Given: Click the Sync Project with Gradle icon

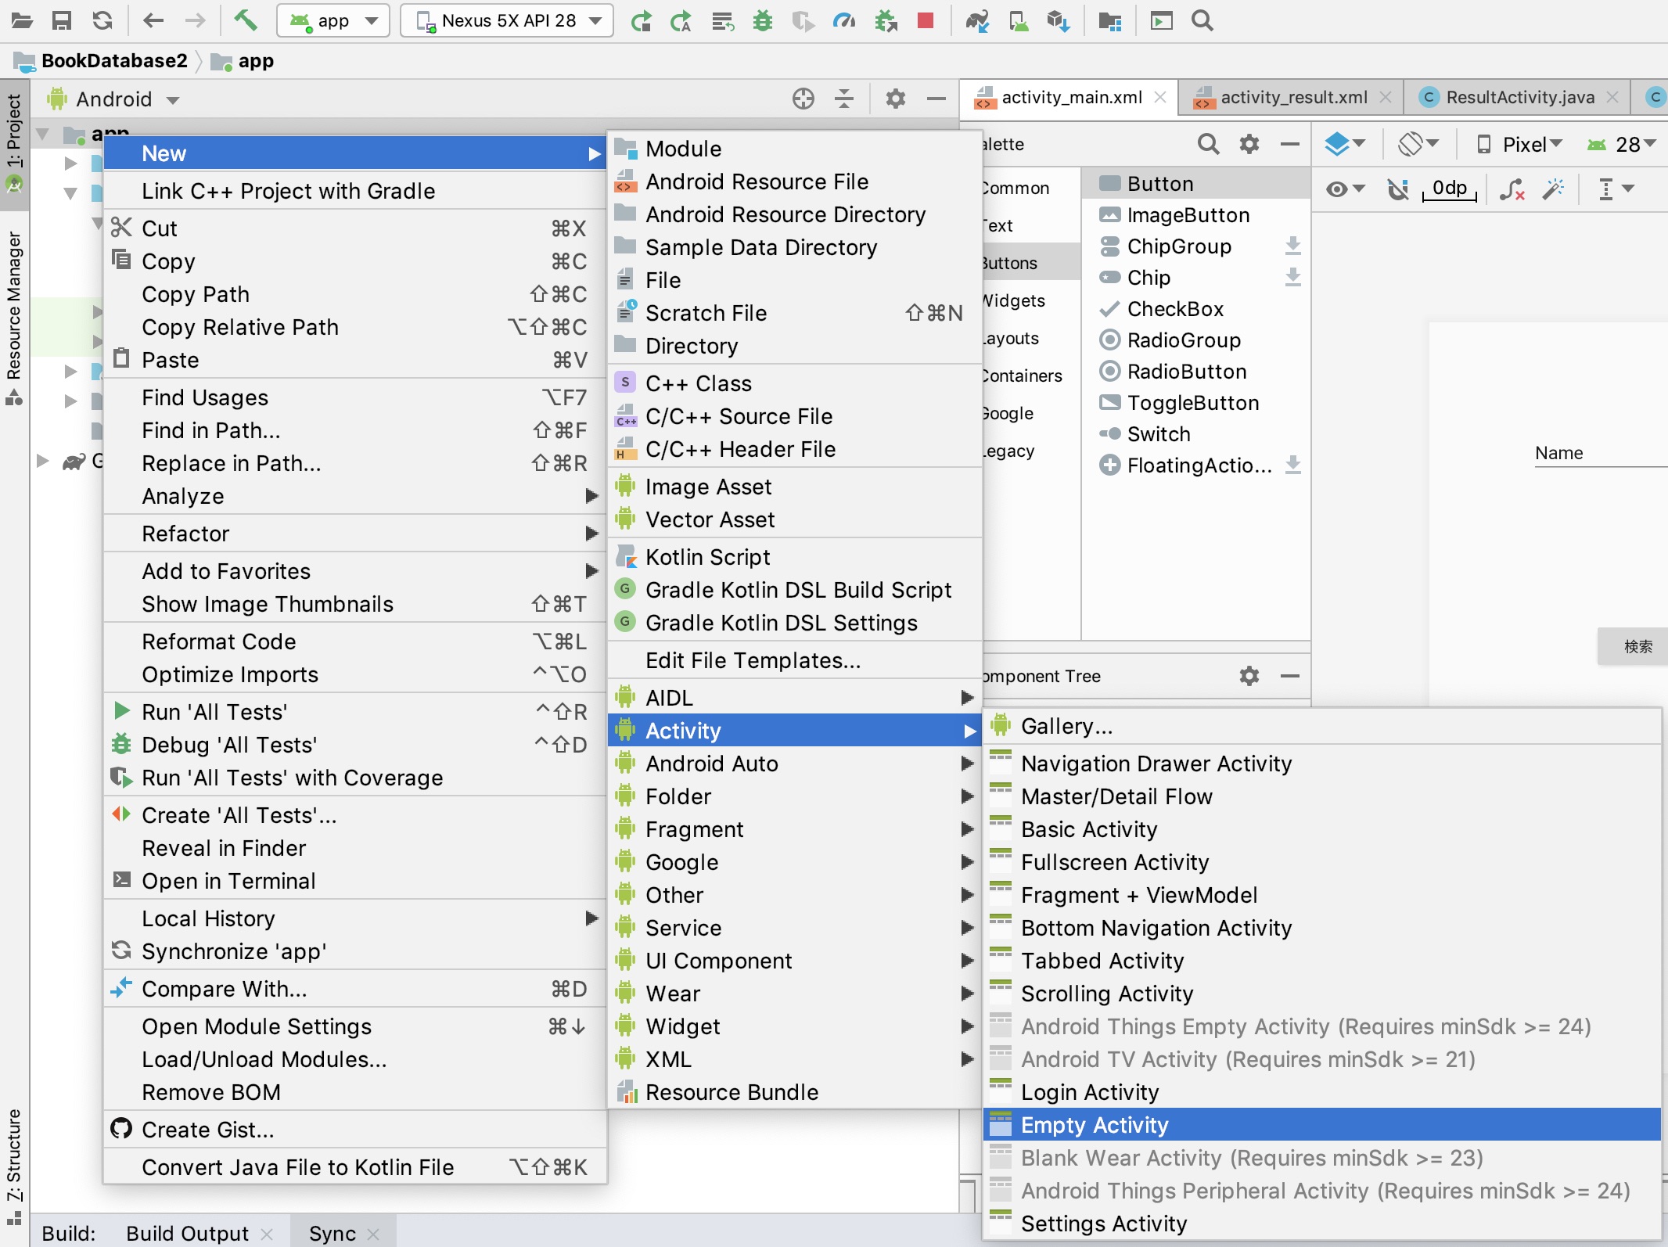Looking at the screenshot, I should click(x=976, y=20).
